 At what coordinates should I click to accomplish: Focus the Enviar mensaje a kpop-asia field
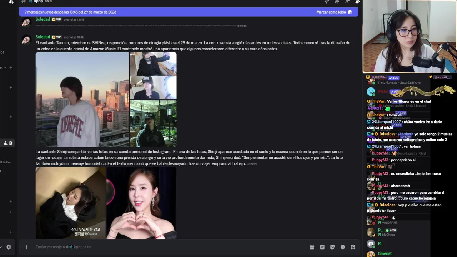coord(168,247)
